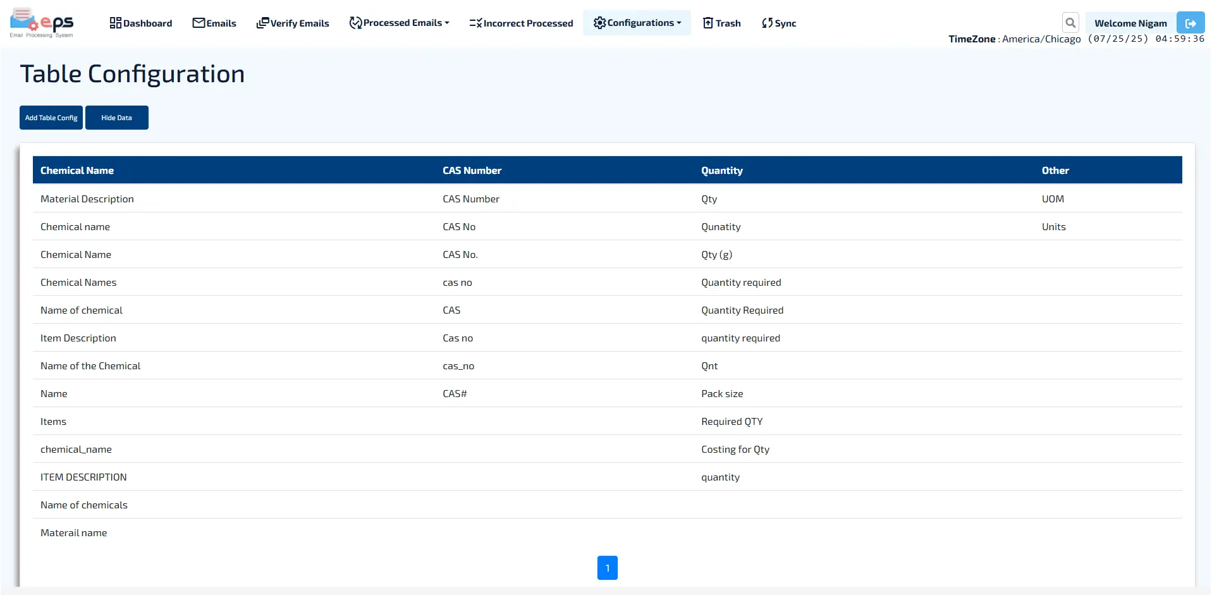Click the Incorrect Processed icon
Image resolution: width=1212 pixels, height=595 pixels.
[475, 23]
